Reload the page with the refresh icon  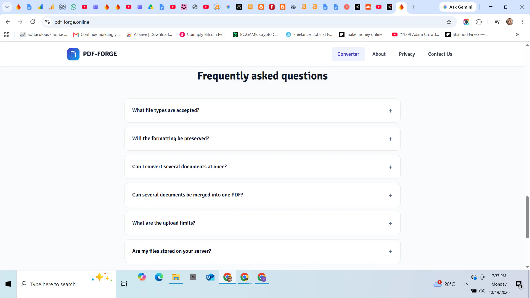(33, 22)
